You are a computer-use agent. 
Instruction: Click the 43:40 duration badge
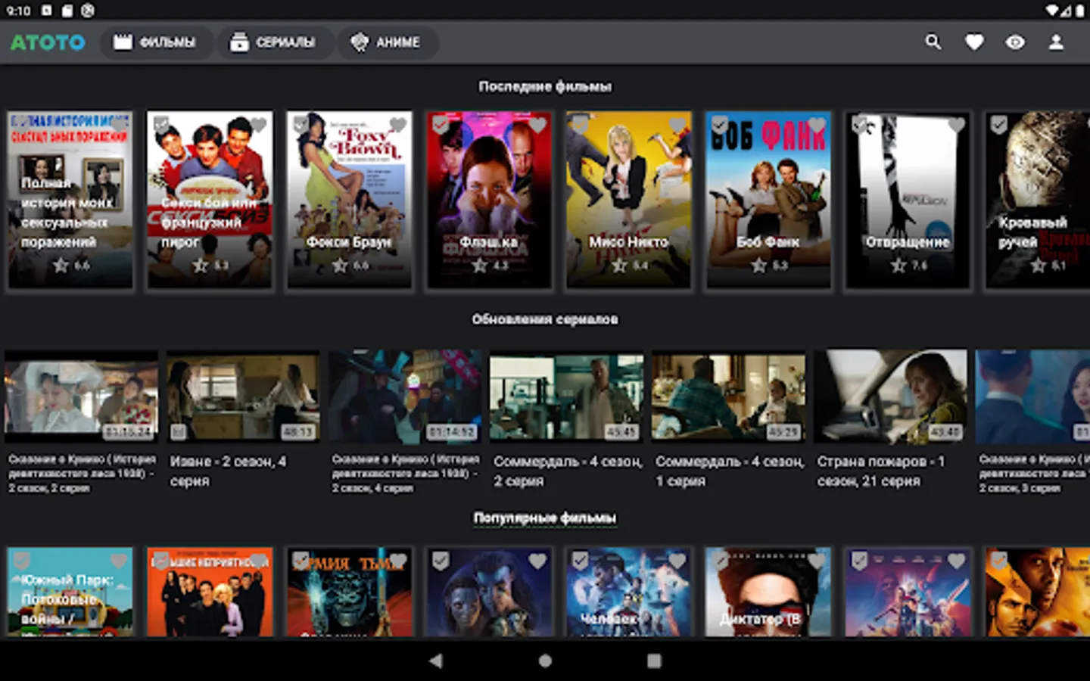(x=945, y=432)
